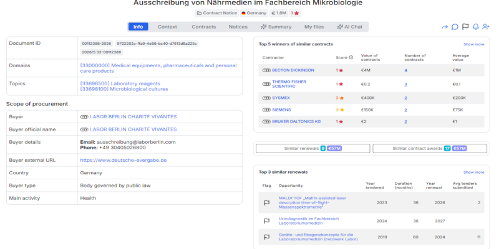Open the deutsche-evergabe.de URL
The image size is (499, 249).
124,161
